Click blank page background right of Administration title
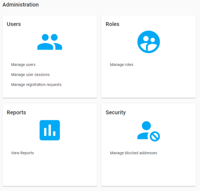Viewport: 200px width, 191px height. [x=117, y=5]
